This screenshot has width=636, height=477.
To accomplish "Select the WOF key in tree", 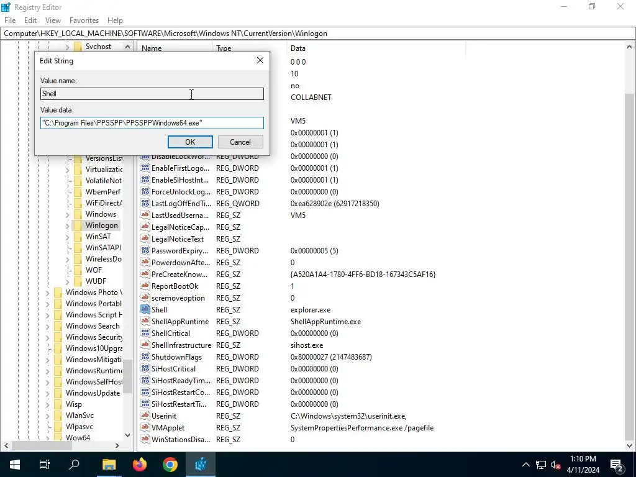I will [x=94, y=270].
